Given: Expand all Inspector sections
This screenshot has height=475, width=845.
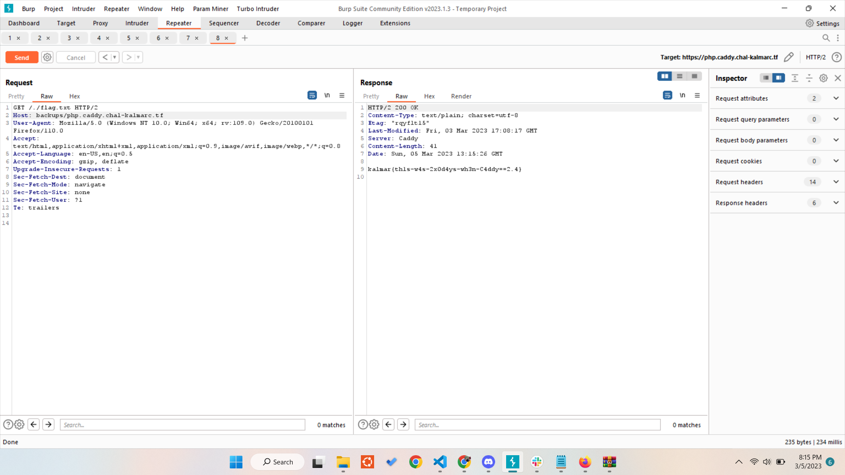Looking at the screenshot, I should tap(795, 78).
